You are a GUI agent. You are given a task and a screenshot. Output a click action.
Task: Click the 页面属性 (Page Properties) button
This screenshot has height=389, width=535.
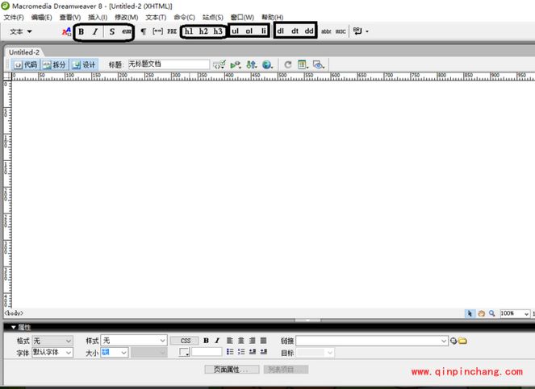pos(232,369)
